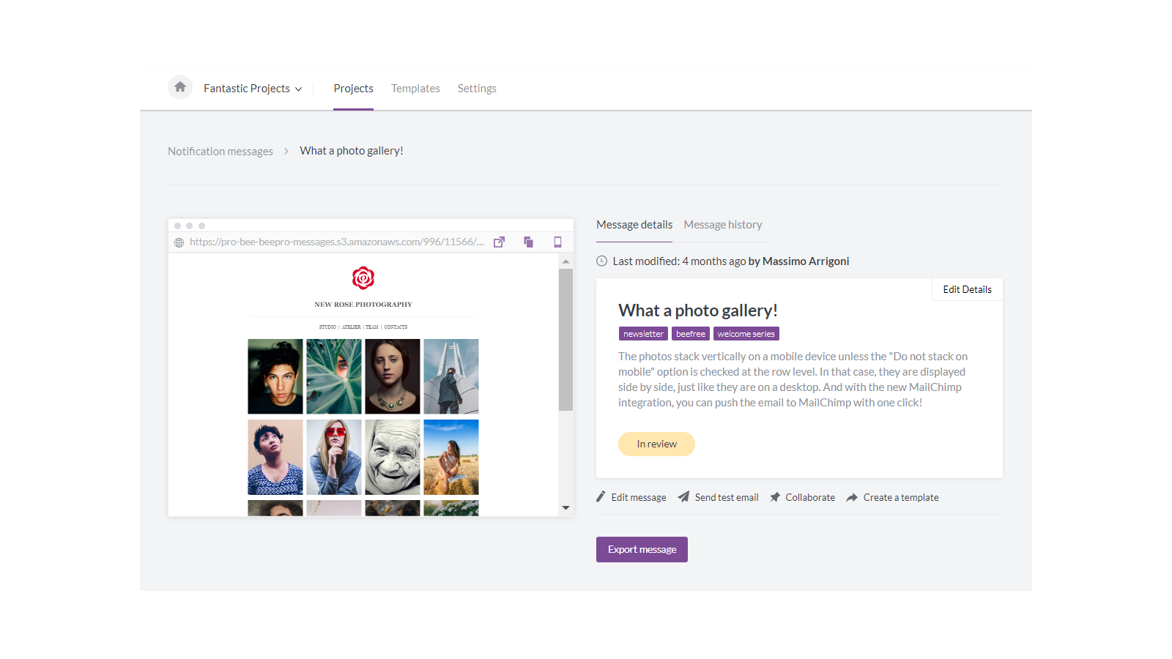The height and width of the screenshot is (659, 1172).
Task: Select the woman in field photo thumbnail
Action: 451,457
